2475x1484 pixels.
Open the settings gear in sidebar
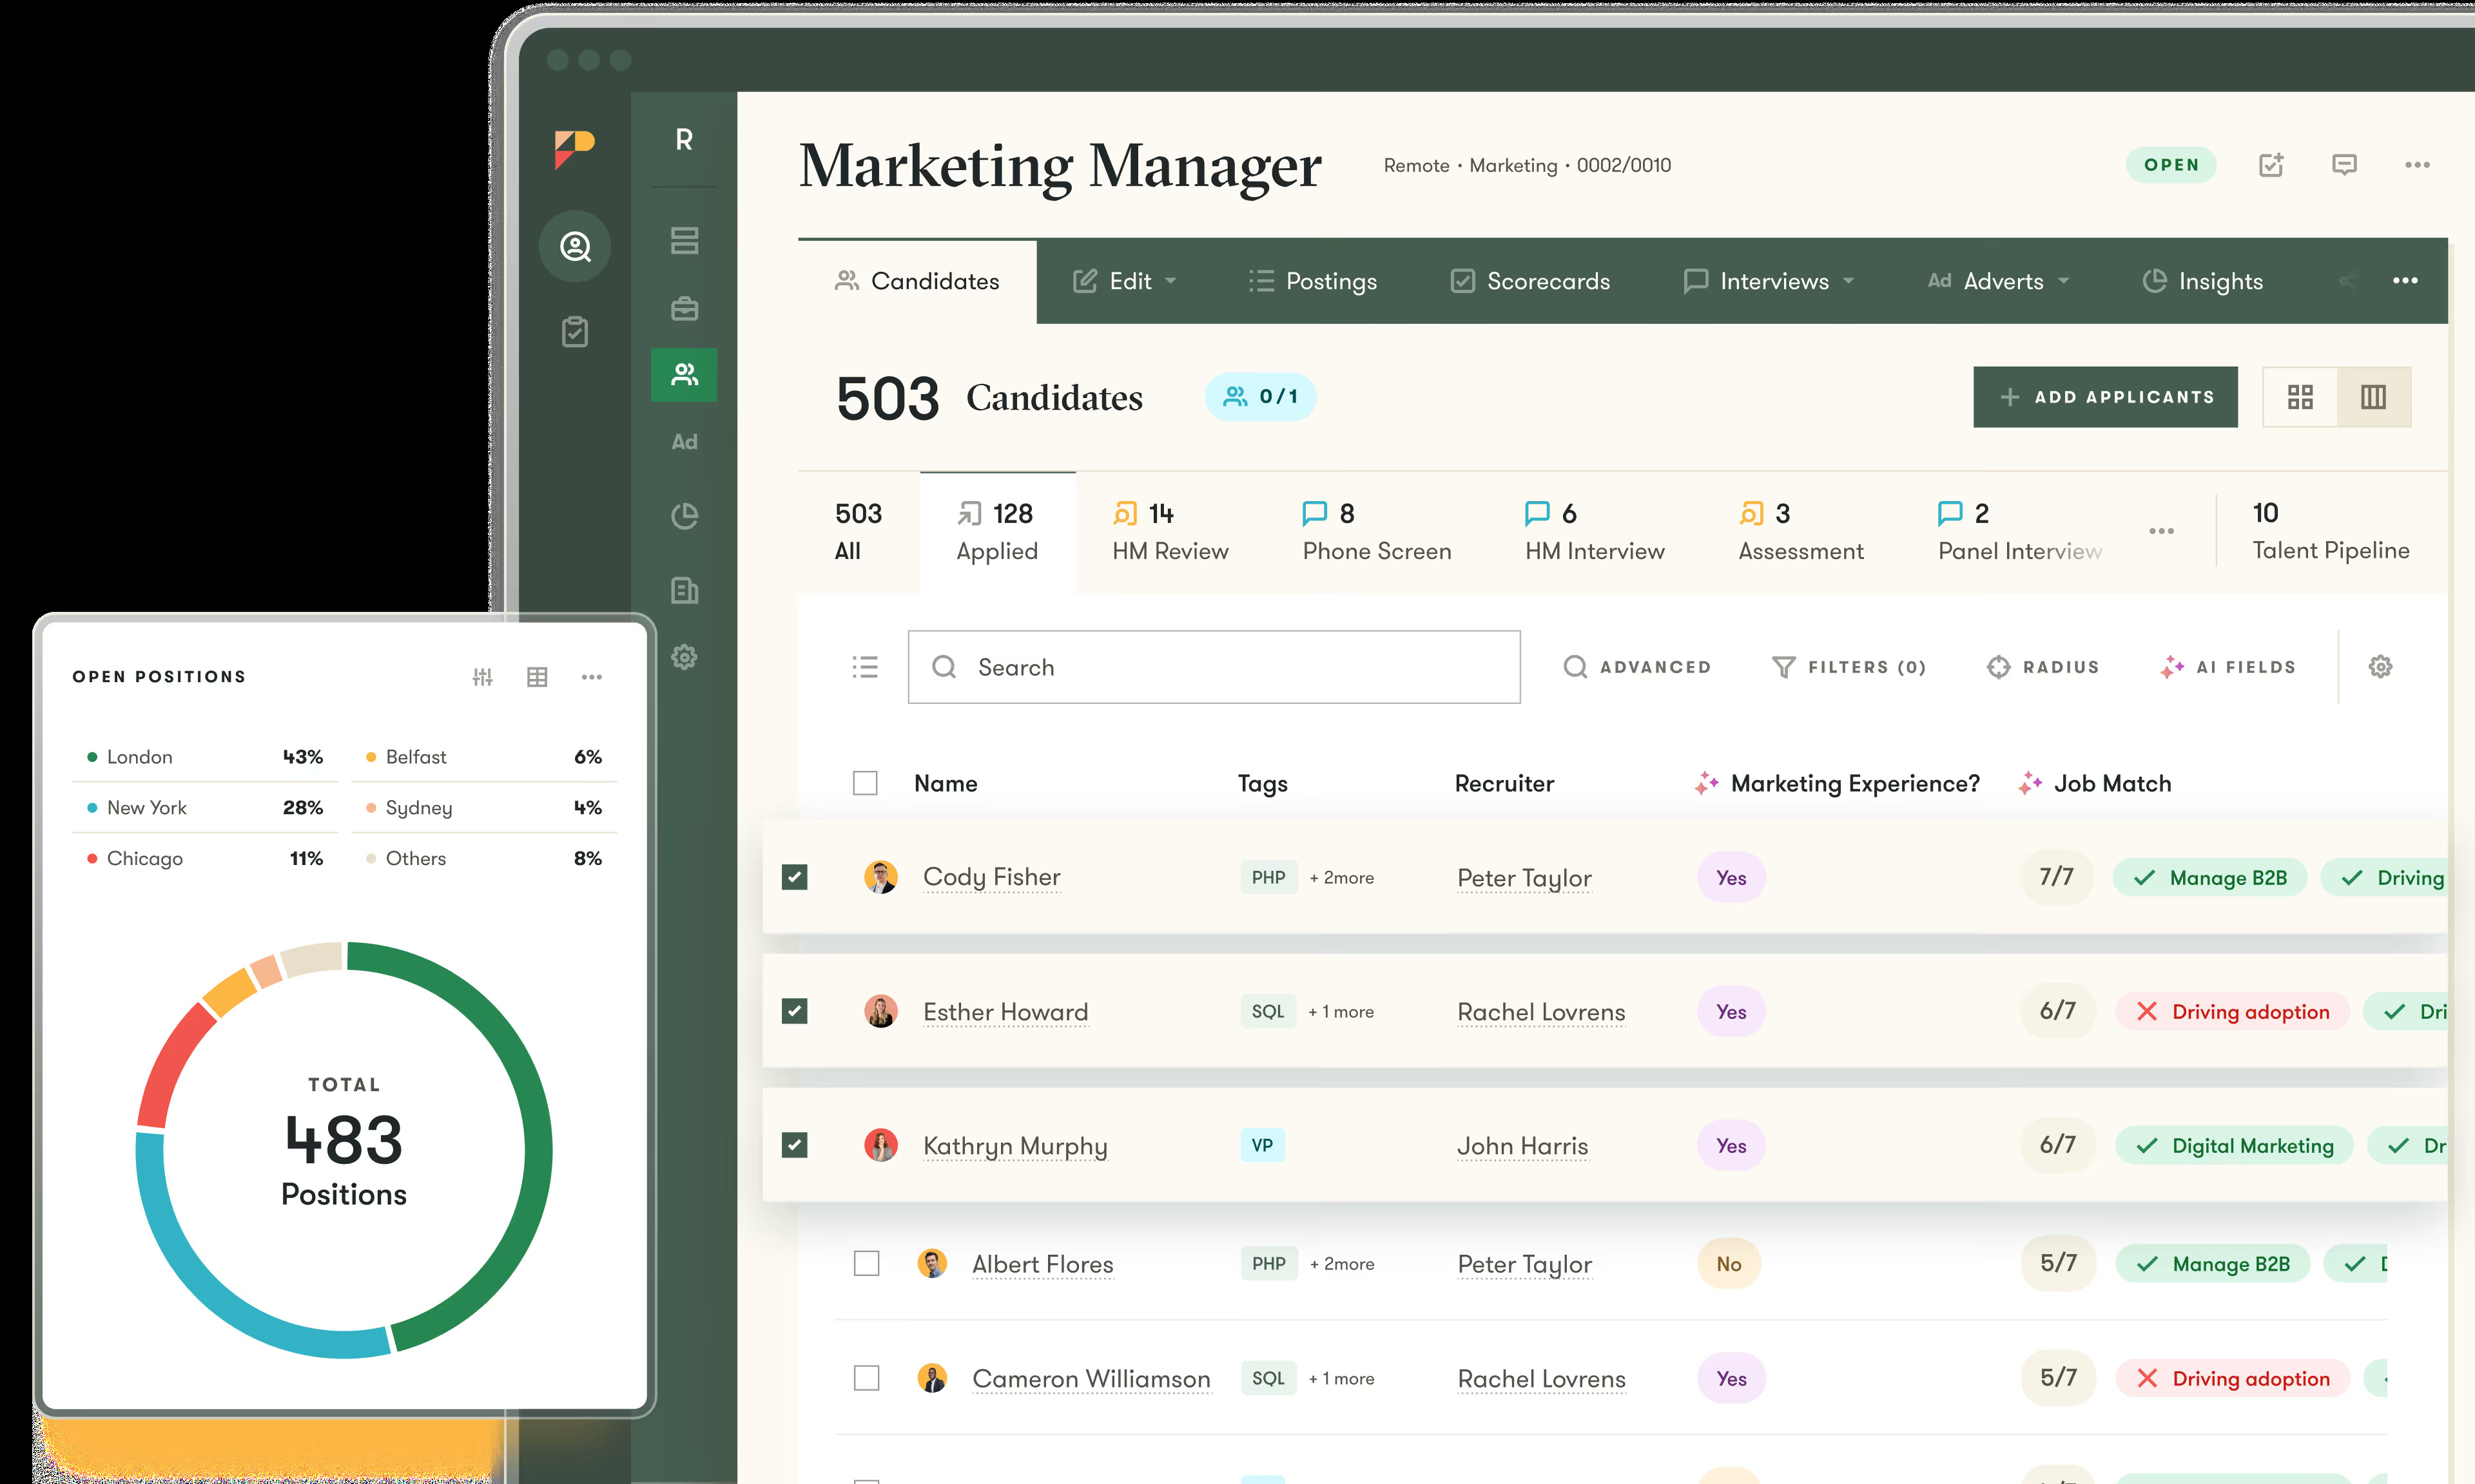684,657
